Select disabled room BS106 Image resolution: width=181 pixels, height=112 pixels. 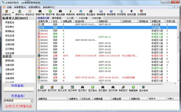[x=107, y=34]
